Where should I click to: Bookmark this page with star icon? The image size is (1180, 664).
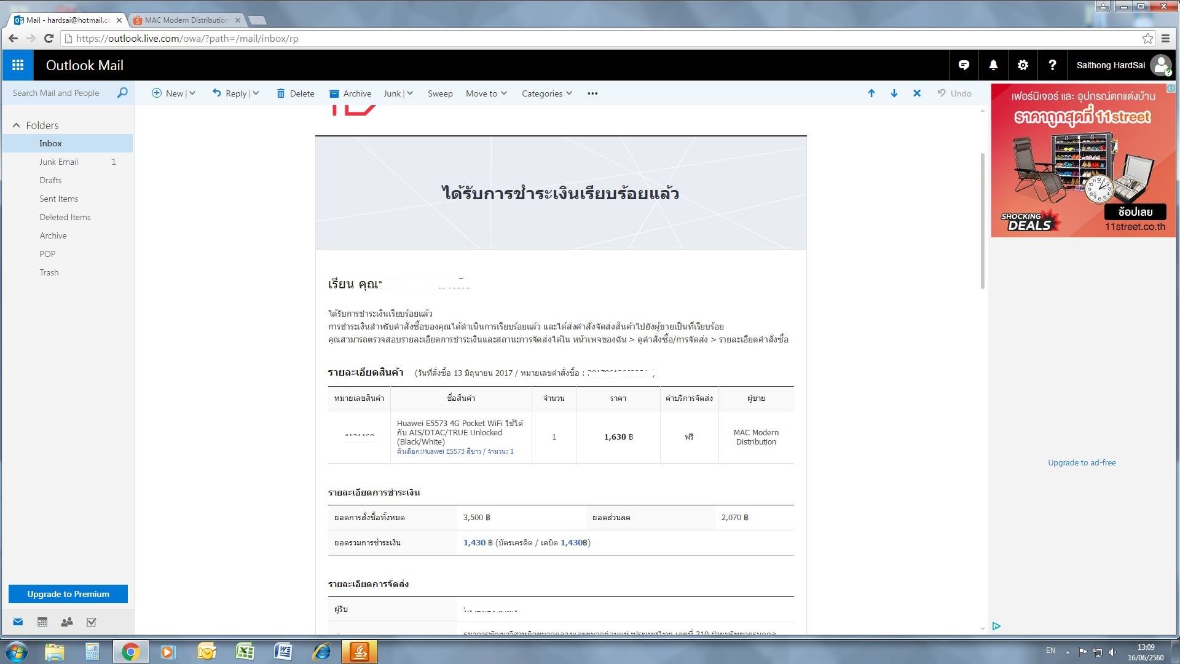pyautogui.click(x=1147, y=38)
